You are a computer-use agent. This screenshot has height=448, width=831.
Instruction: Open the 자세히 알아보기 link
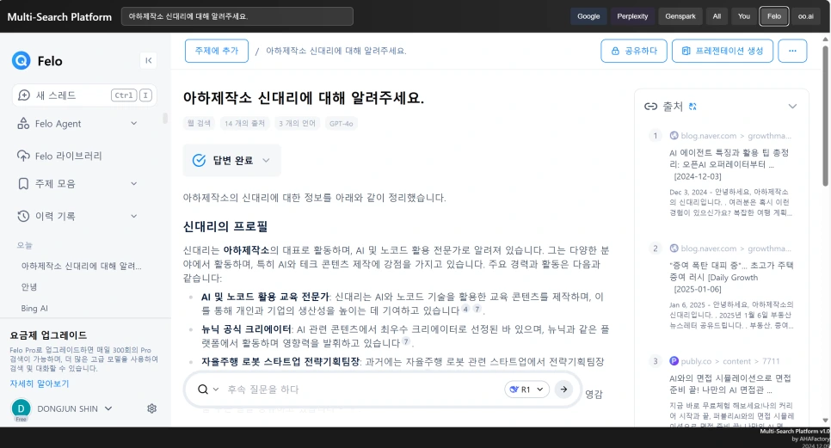pyautogui.click(x=40, y=384)
